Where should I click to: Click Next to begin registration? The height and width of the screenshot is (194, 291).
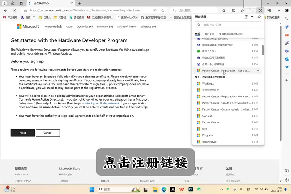click(22, 133)
